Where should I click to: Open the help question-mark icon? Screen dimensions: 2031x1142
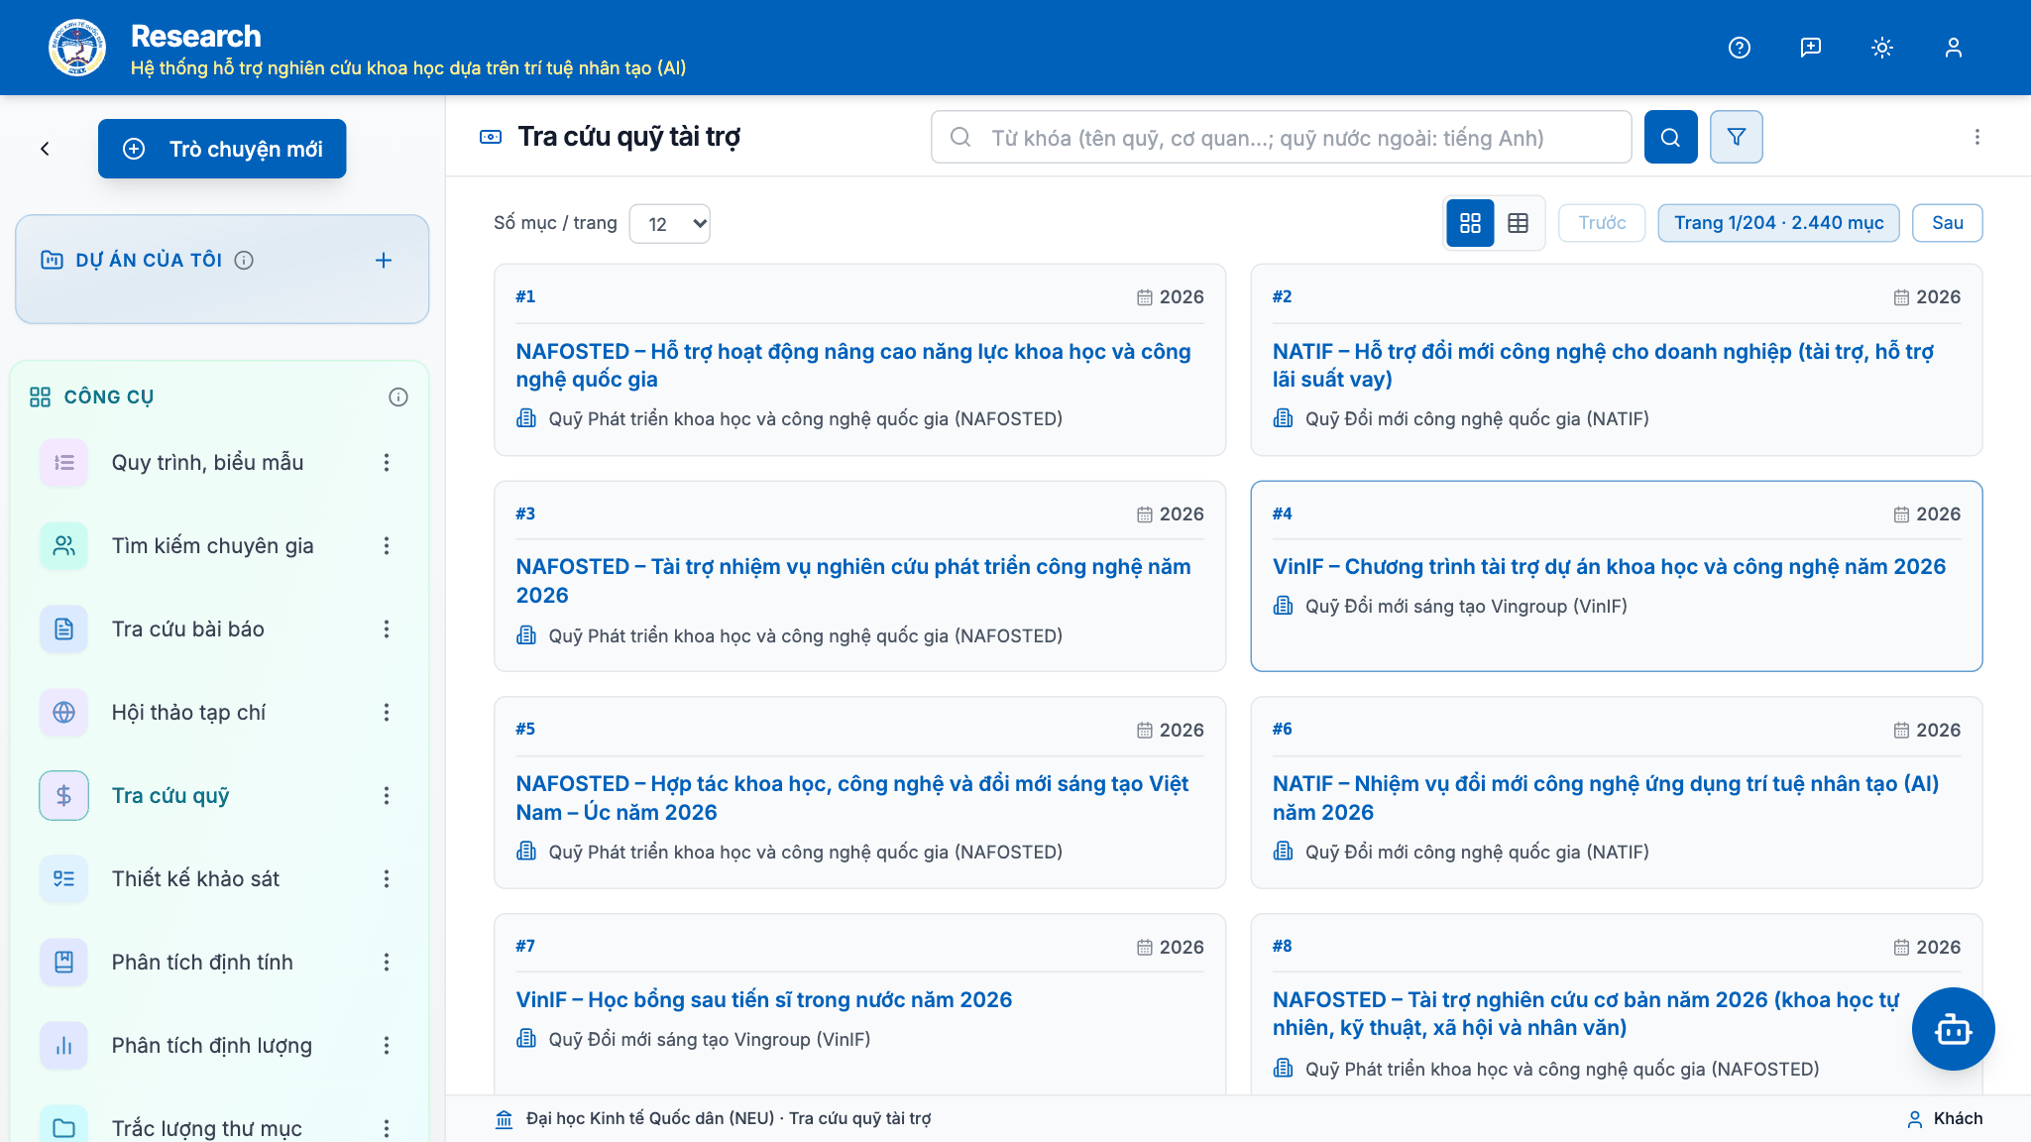coord(1739,48)
